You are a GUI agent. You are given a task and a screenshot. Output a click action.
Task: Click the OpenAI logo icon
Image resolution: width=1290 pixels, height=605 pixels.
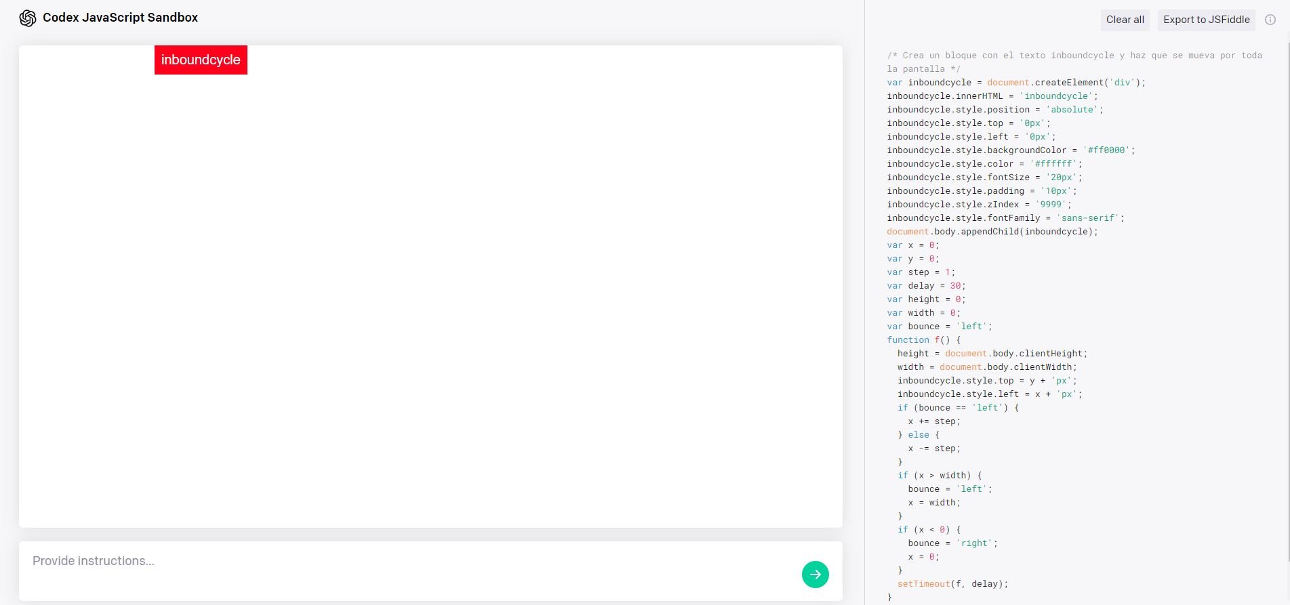coord(28,18)
